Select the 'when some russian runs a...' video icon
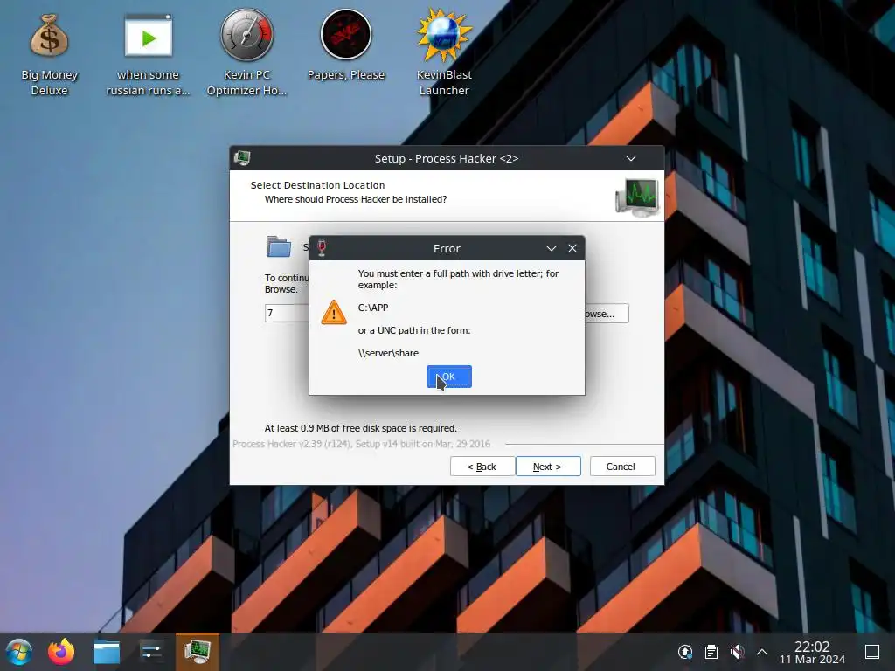 [148, 55]
